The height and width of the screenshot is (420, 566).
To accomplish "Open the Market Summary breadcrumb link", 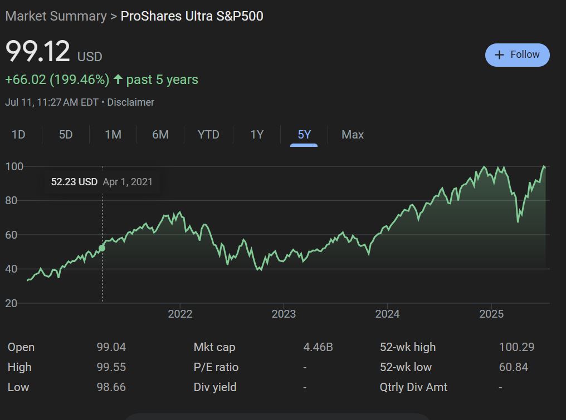I will click(56, 16).
